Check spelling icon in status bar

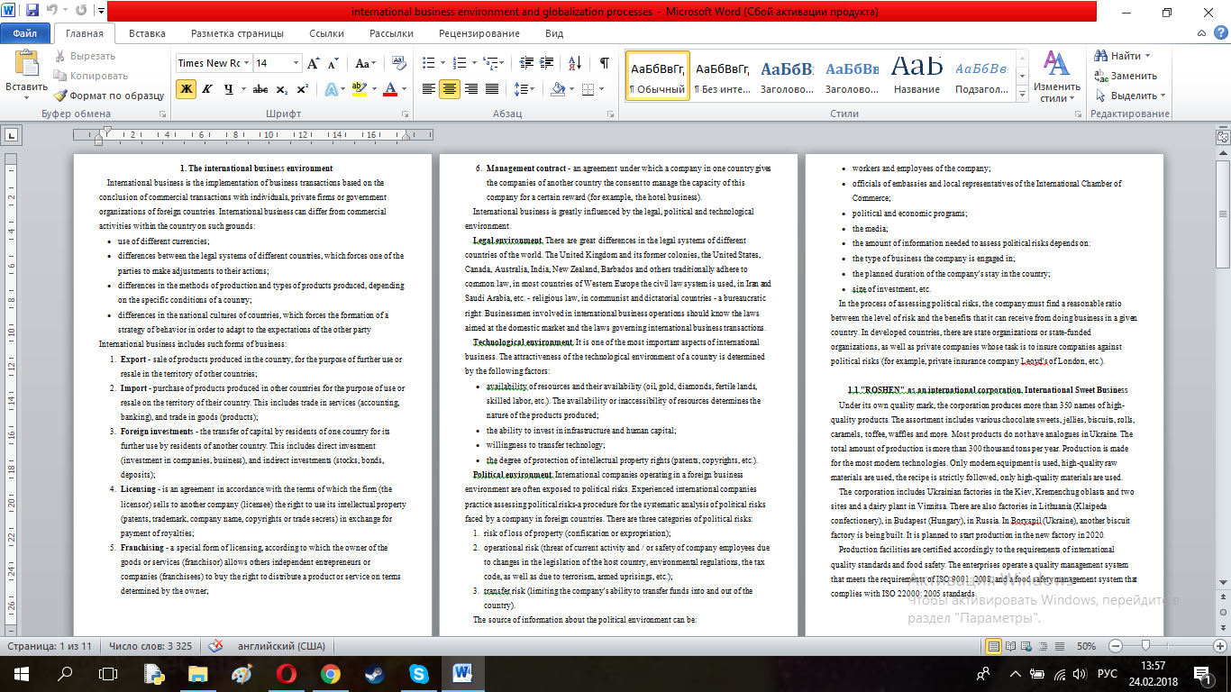[x=215, y=646]
